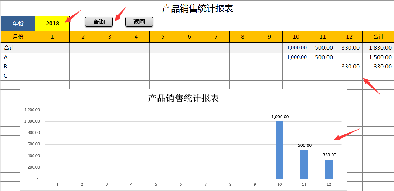Select the yellow year cell 2018

point(52,24)
